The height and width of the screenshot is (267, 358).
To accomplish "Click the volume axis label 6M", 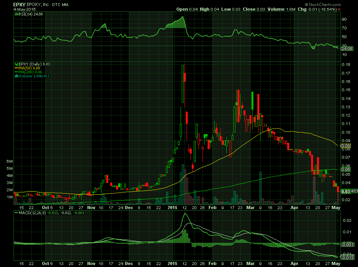I will tap(10, 161).
